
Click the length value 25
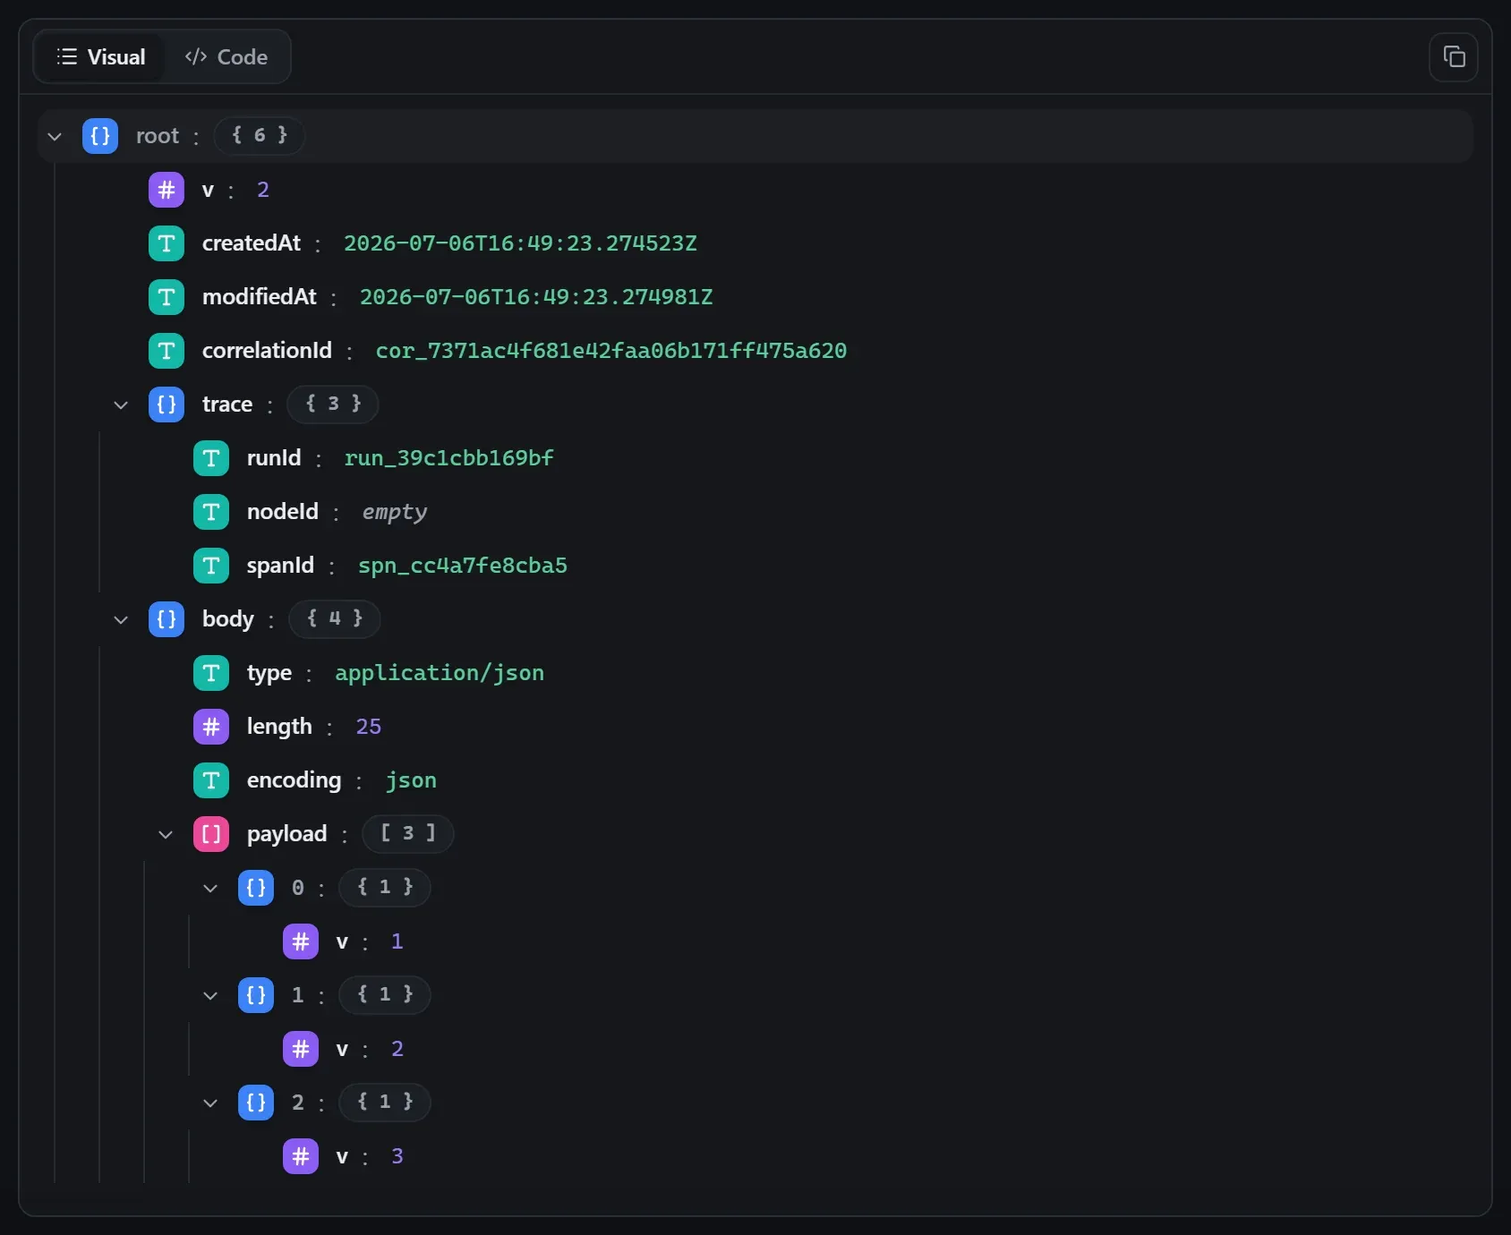coord(369,727)
